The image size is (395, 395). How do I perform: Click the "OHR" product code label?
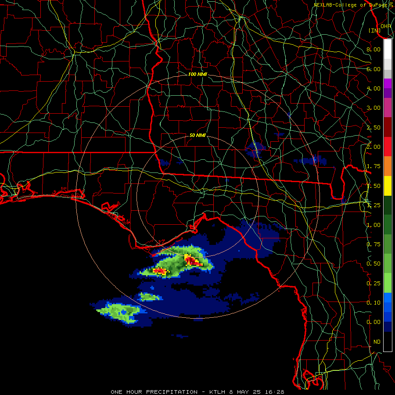(x=385, y=26)
